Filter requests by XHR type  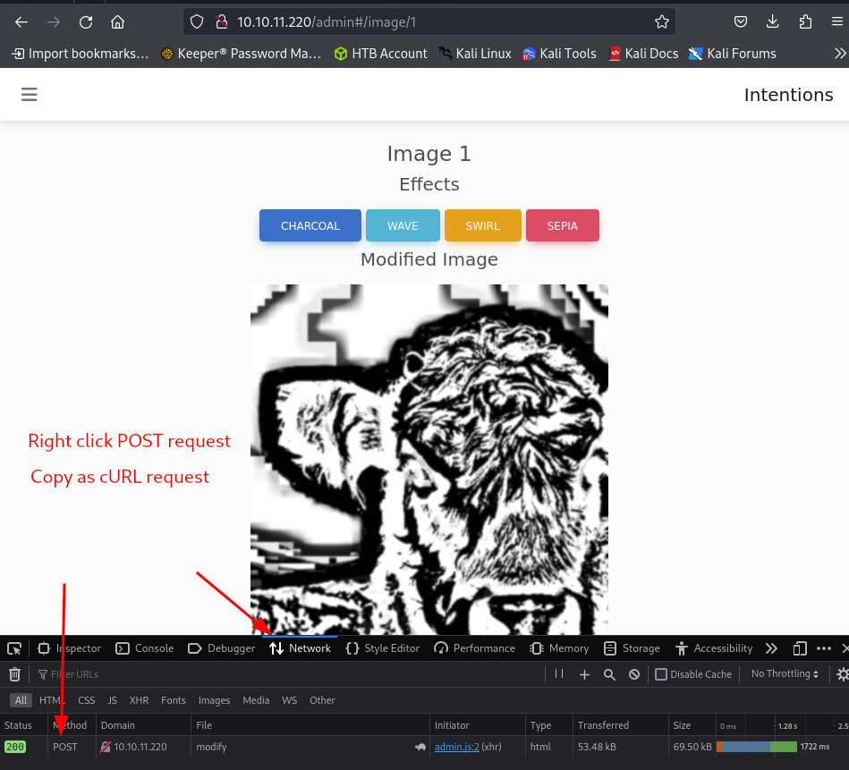(x=139, y=700)
